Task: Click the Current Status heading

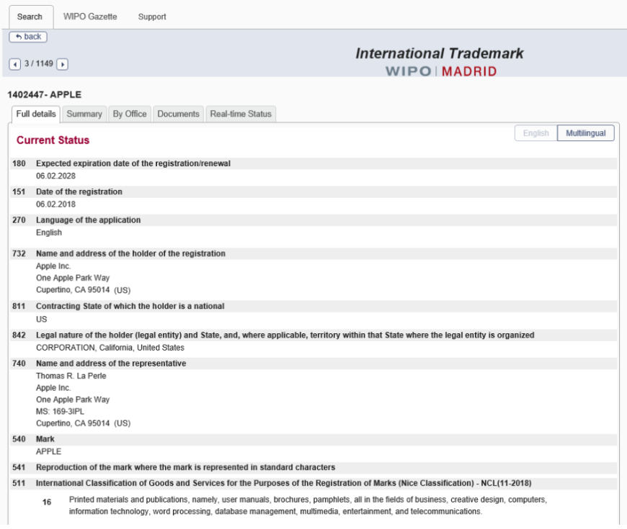Action: [53, 140]
